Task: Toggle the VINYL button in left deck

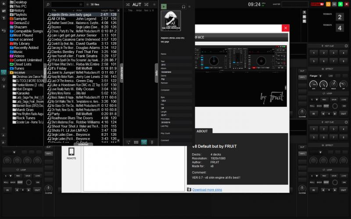Action: click(x=48, y=154)
